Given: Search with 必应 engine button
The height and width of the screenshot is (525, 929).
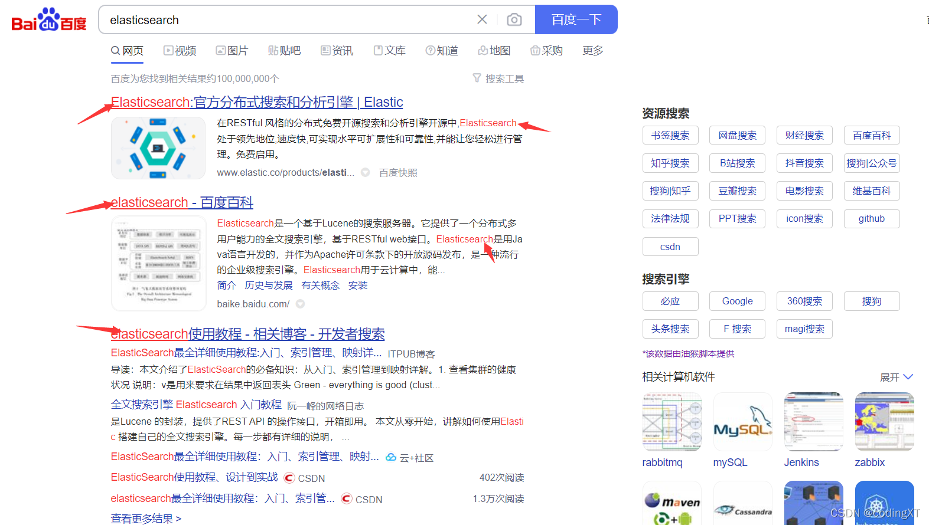Looking at the screenshot, I should click(670, 301).
